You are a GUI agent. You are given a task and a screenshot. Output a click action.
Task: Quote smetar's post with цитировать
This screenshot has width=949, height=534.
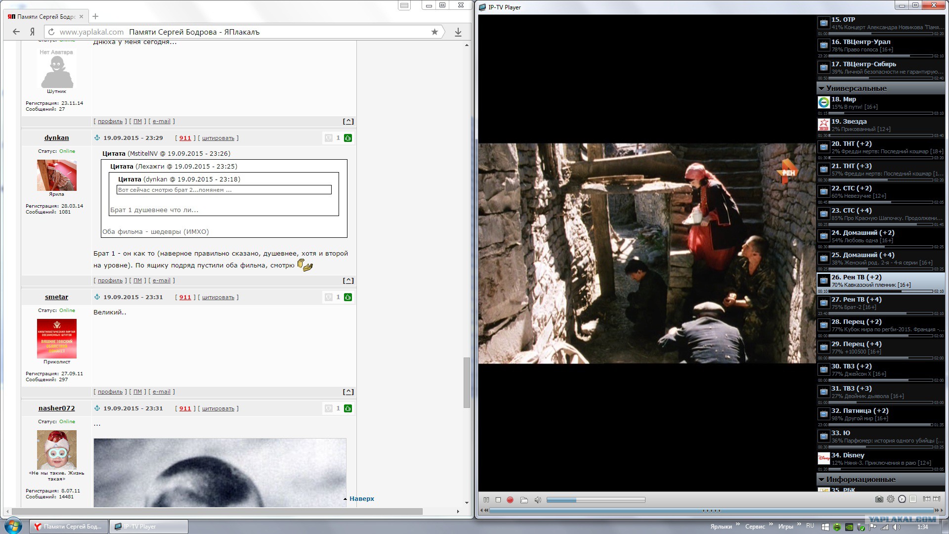[218, 297]
